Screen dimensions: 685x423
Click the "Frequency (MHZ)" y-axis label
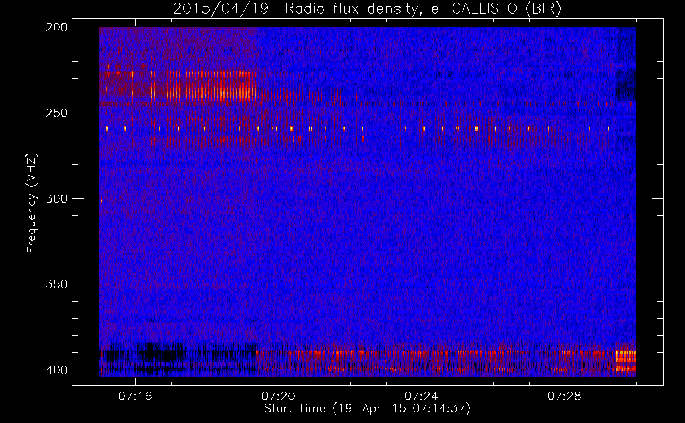(x=32, y=203)
